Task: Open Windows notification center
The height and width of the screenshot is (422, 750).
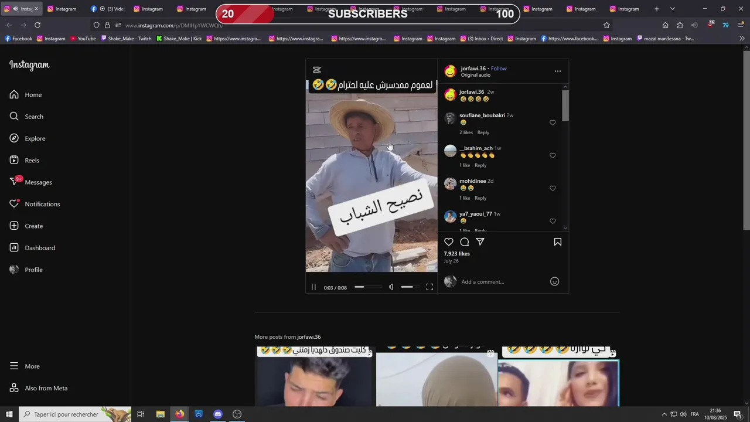Action: (738, 414)
